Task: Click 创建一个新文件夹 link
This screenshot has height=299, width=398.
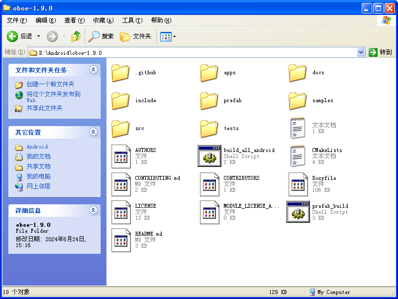Action: (x=50, y=84)
